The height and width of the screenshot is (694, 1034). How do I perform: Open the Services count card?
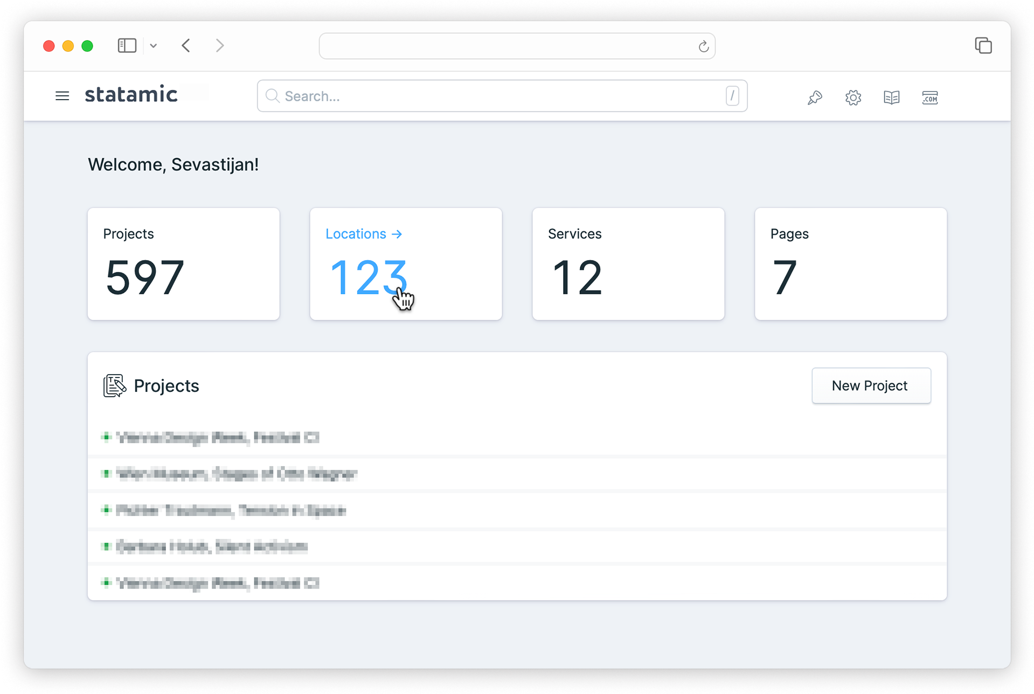(628, 264)
